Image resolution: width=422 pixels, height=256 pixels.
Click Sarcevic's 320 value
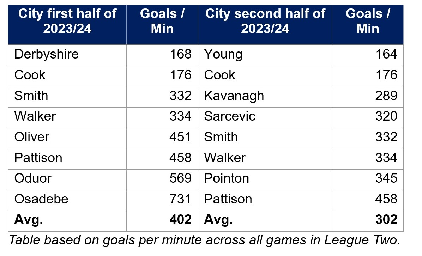[x=386, y=116]
